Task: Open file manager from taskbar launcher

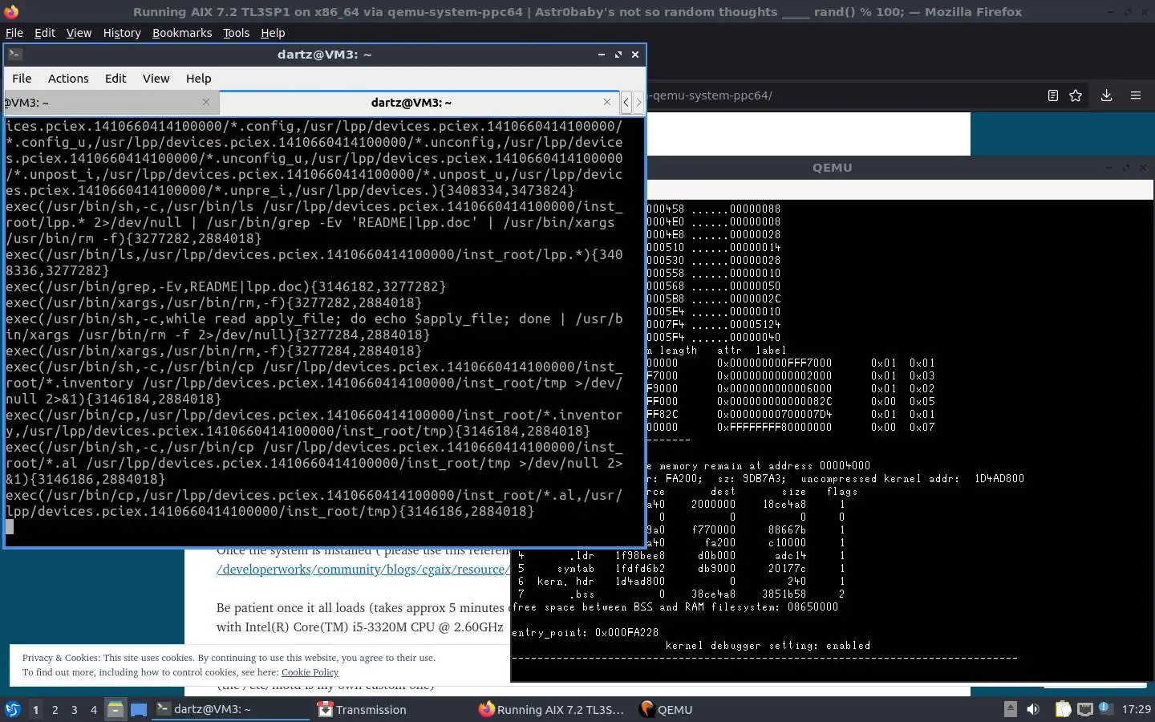Action: coord(115,709)
